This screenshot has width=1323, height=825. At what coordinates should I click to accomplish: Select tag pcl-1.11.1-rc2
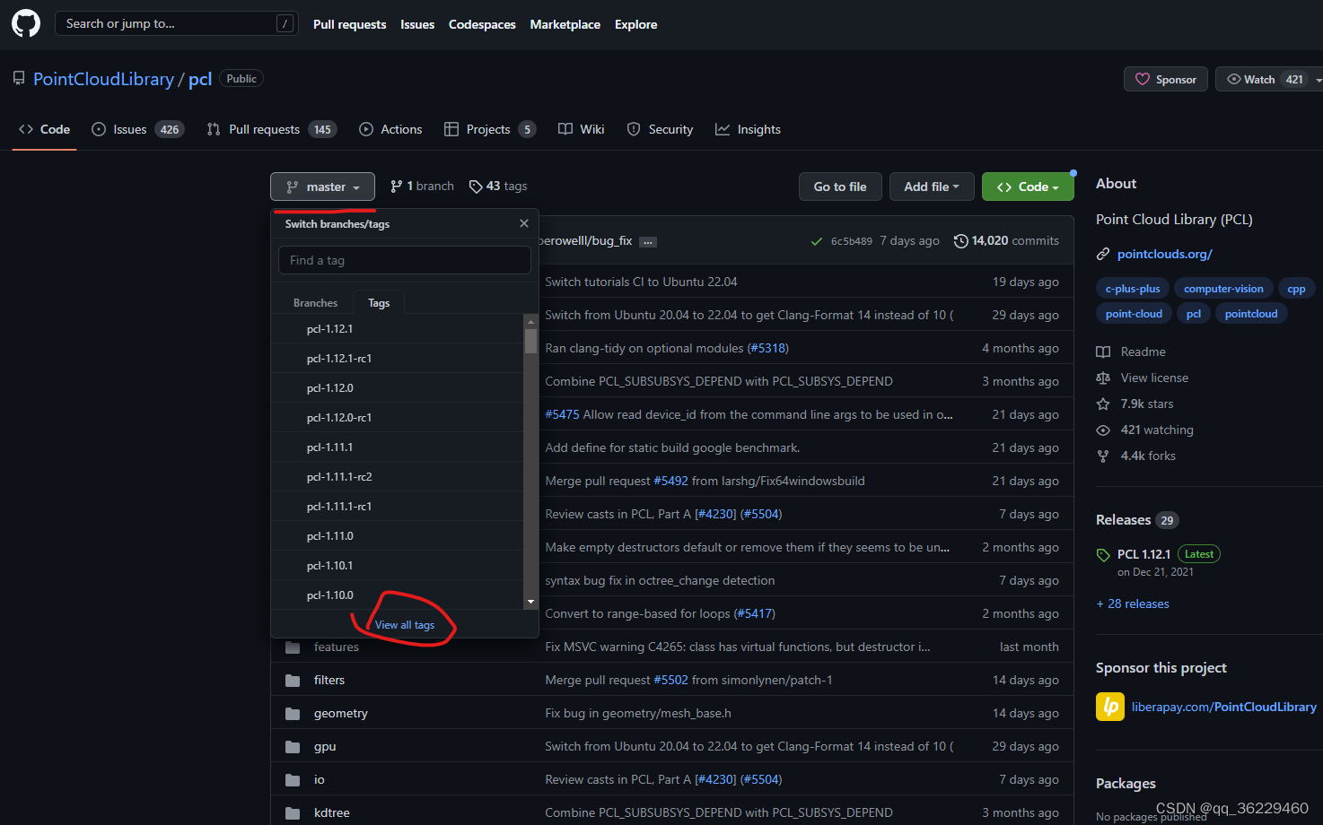(x=398, y=477)
